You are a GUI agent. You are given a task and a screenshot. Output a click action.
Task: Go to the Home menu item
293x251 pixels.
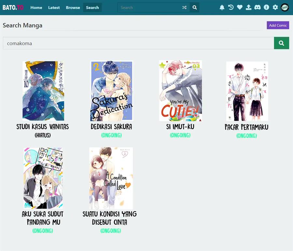[36, 7]
